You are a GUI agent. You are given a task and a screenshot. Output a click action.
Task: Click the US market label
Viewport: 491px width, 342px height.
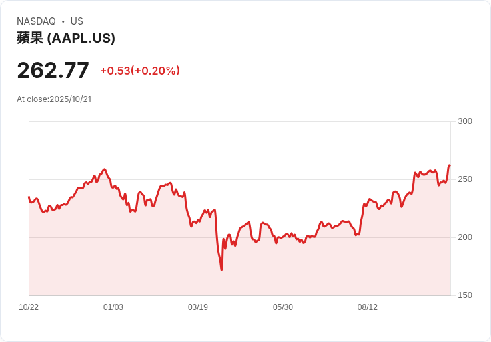pyautogui.click(x=77, y=21)
